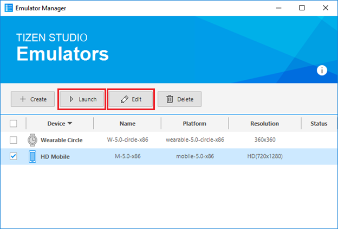Select the W-5.0-circle-x86 emulator row
Screen dimensions: 338x229
(127, 140)
